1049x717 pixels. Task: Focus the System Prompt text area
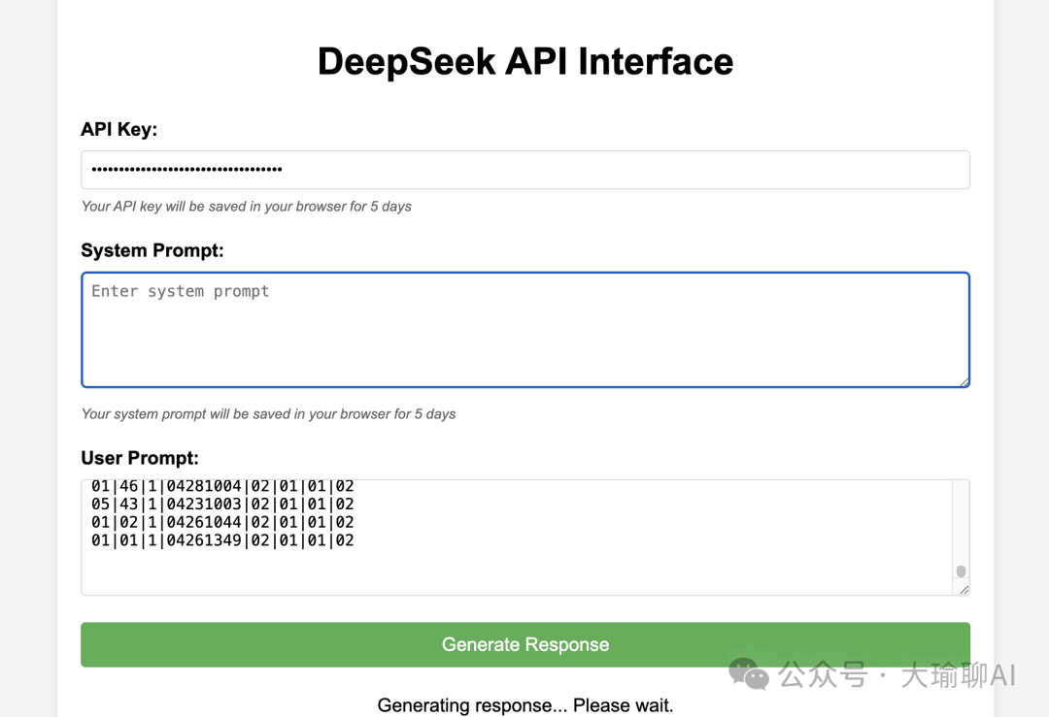click(x=525, y=330)
